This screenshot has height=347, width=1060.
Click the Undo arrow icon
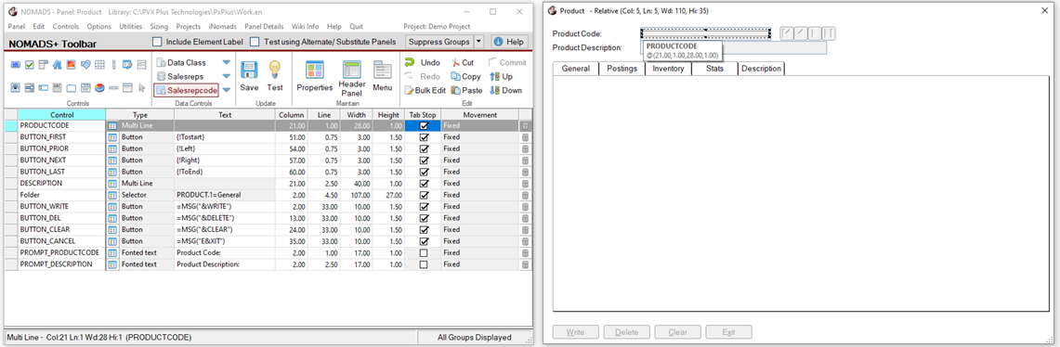410,62
